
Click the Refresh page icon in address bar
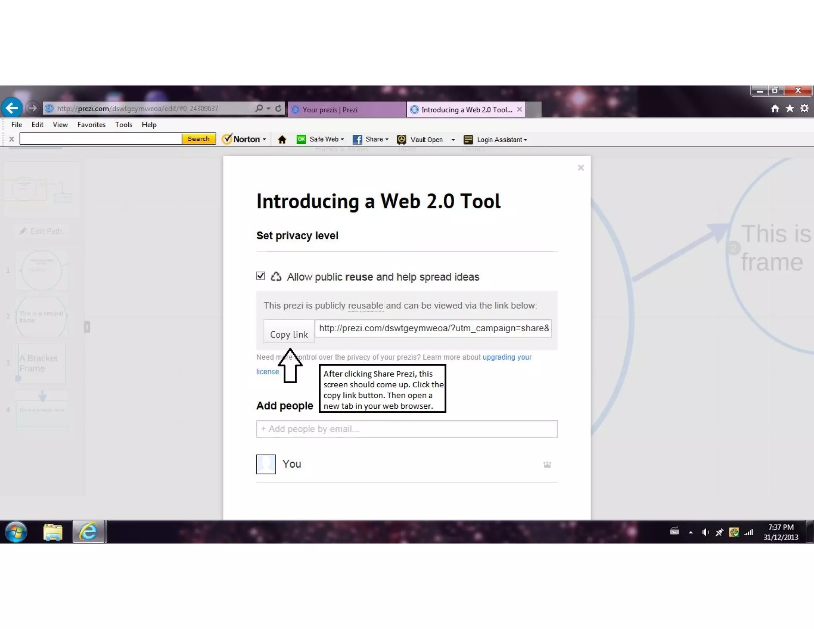278,108
